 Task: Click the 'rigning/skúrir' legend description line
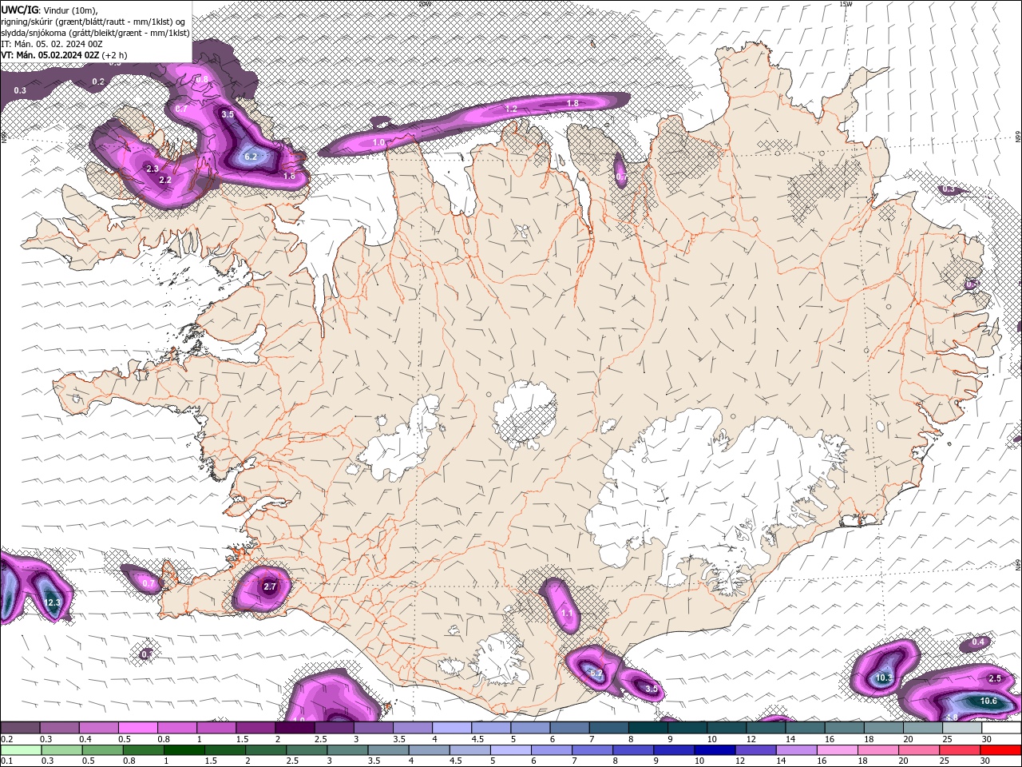pyautogui.click(x=95, y=21)
